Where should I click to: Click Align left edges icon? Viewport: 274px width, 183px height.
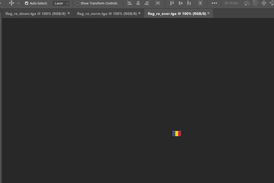click(x=130, y=3)
